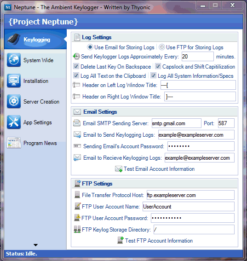Click the FTP host field with ftp.exampleserver.com

tap(190, 195)
